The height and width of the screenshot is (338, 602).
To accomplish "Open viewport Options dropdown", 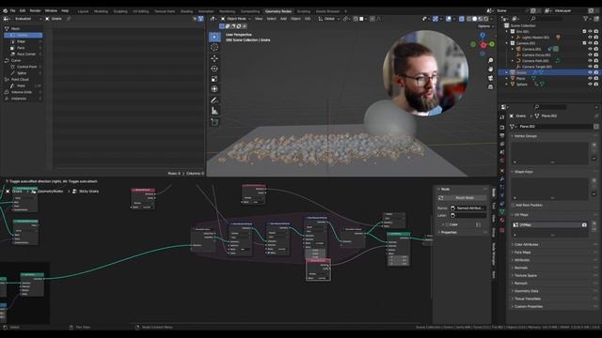I will click(x=485, y=26).
